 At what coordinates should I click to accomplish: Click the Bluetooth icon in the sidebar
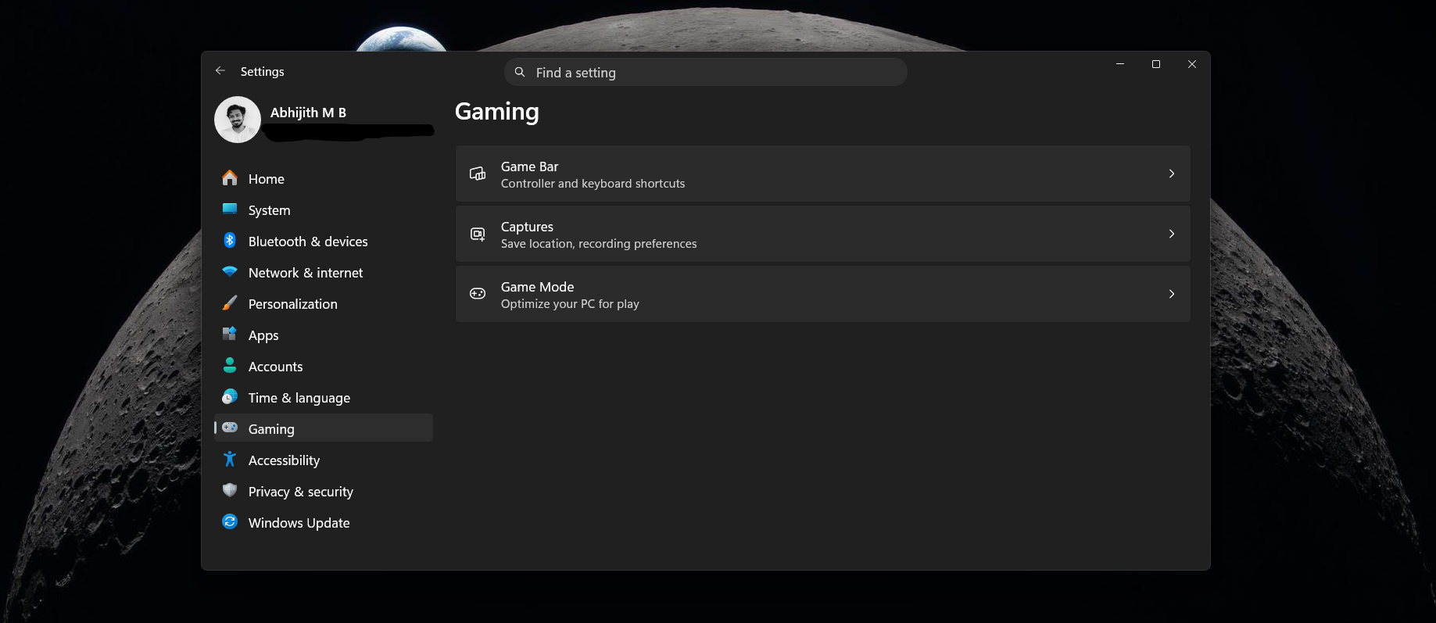pyautogui.click(x=230, y=241)
